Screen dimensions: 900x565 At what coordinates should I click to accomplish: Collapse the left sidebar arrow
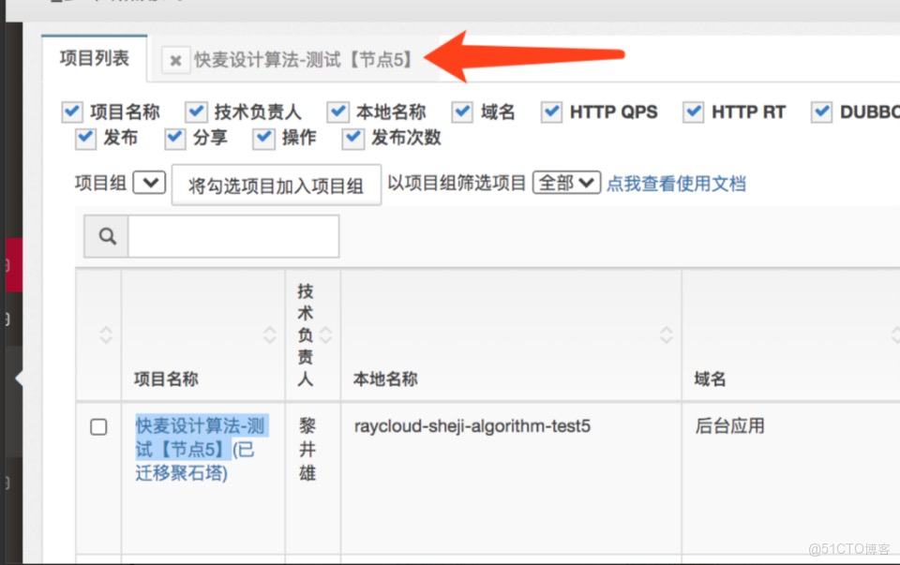[19, 379]
